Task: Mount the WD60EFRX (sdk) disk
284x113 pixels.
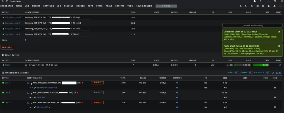Action: coord(97,83)
